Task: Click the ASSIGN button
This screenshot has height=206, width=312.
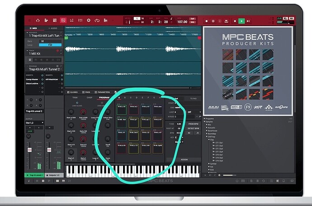Action: point(184,159)
